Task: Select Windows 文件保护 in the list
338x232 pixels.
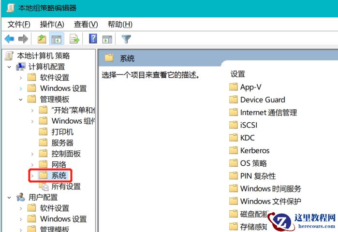Action: click(270, 202)
